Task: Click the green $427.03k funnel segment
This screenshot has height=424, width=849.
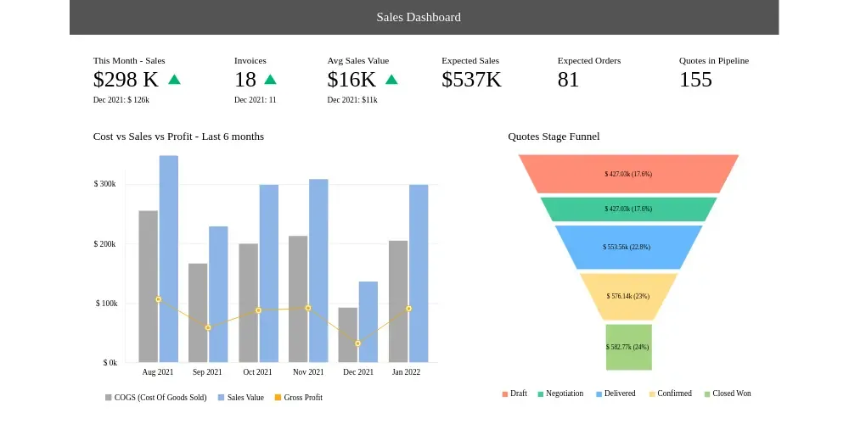Action: 628,209
